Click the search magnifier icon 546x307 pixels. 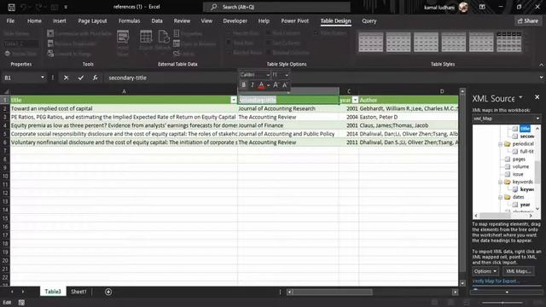[x=214, y=7]
